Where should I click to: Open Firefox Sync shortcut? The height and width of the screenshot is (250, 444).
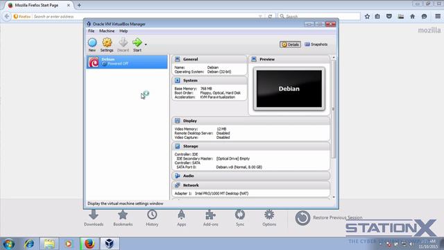point(240,218)
